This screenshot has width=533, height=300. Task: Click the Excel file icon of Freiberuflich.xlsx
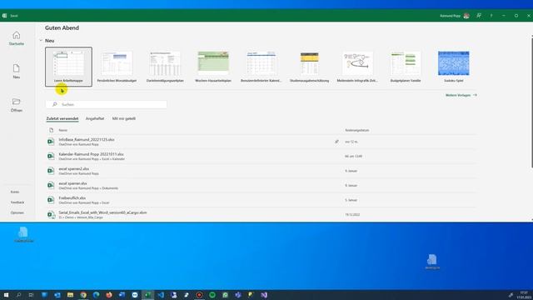pos(51,200)
